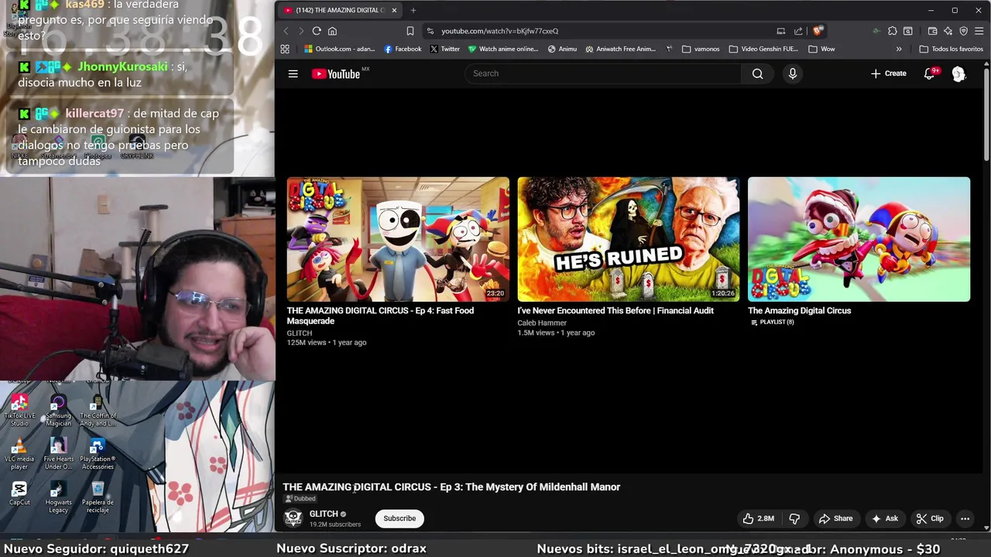
Task: Open YouTube notifications bell
Action: (929, 73)
